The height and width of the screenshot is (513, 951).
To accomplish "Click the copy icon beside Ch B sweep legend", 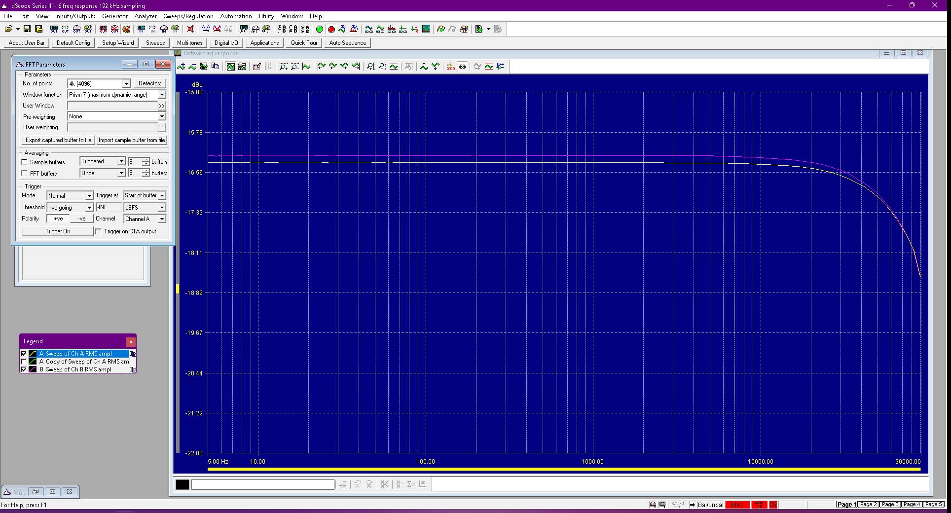I will [x=132, y=369].
